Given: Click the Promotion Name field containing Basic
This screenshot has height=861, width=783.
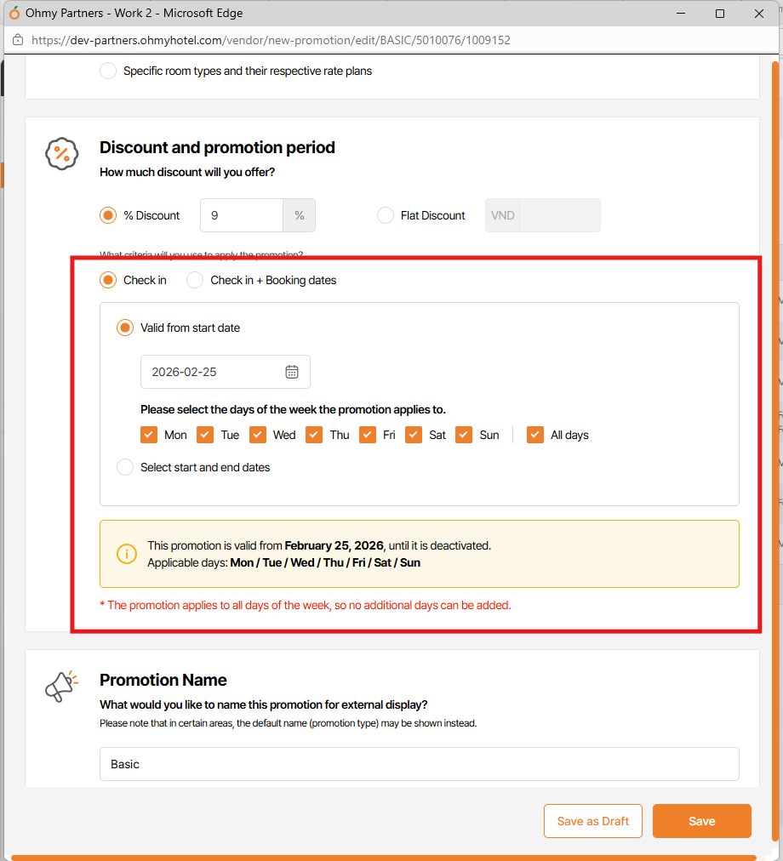Looking at the screenshot, I should tap(420, 764).
